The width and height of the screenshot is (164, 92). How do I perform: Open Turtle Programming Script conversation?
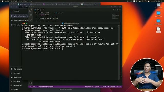click(x=19, y=20)
